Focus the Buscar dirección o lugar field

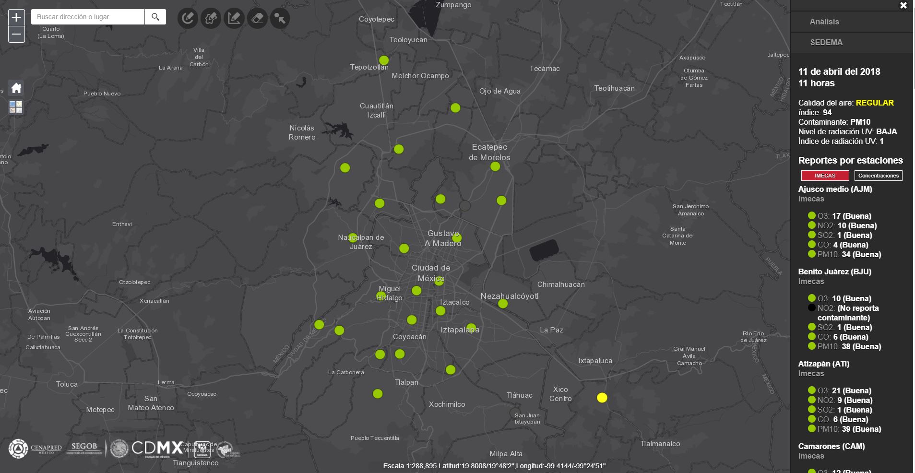coord(88,17)
